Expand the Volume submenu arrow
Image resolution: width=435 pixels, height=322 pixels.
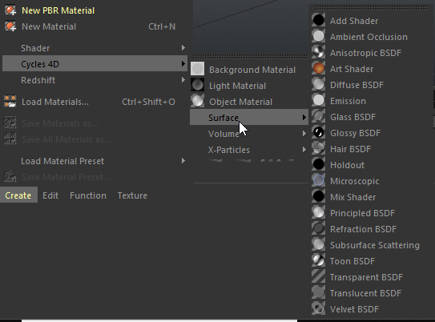304,134
